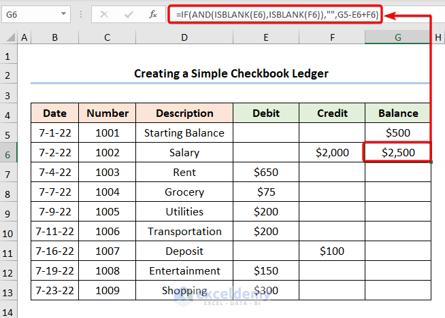445x318 pixels.
Task: Select column D header
Action: 184,37
